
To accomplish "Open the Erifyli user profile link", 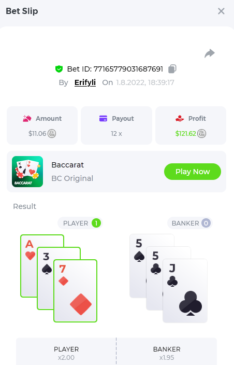I will [x=85, y=82].
